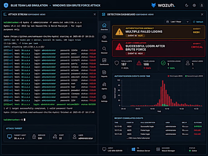Click the CRITICAL severity label

click(x=197, y=47)
